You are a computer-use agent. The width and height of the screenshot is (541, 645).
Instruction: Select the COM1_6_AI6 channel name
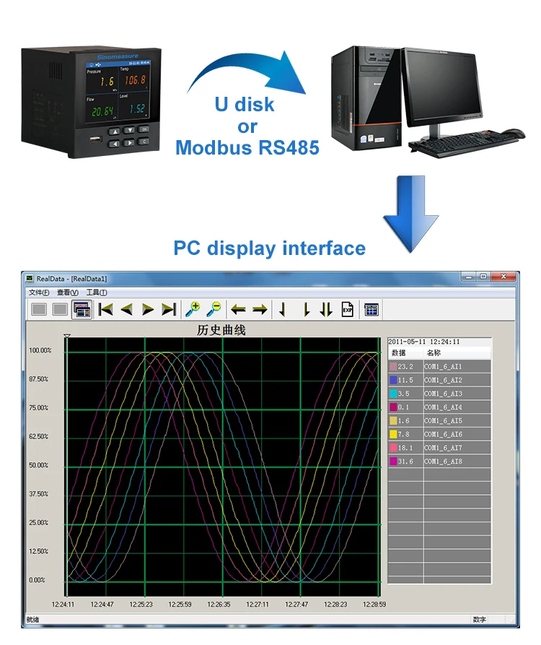click(443, 434)
